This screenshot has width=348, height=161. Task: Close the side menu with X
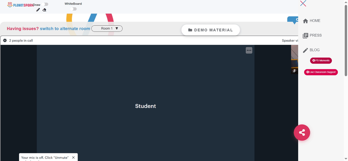pos(303,3)
